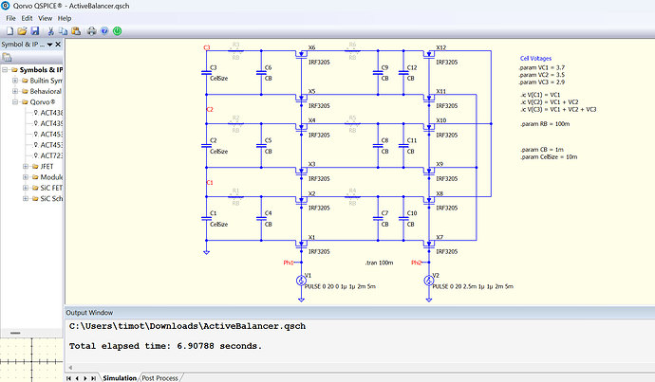655x382 pixels.
Task: Expand the SiC FET folder
Action: point(26,188)
